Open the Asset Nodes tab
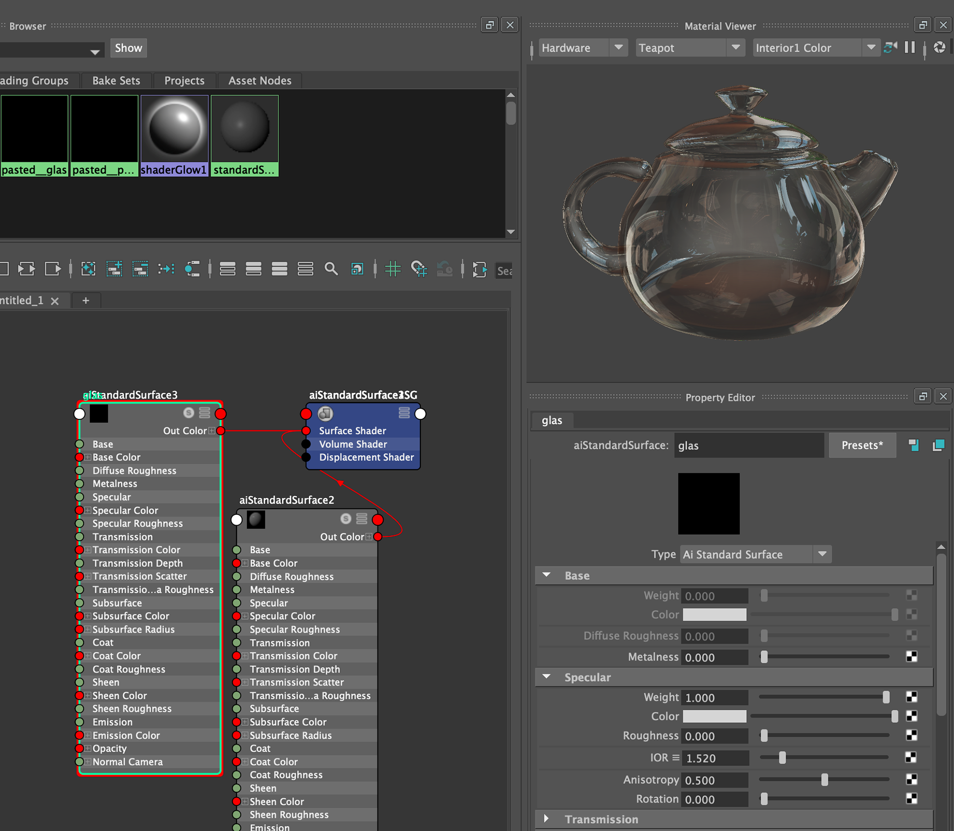Viewport: 954px width, 831px height. tap(259, 80)
